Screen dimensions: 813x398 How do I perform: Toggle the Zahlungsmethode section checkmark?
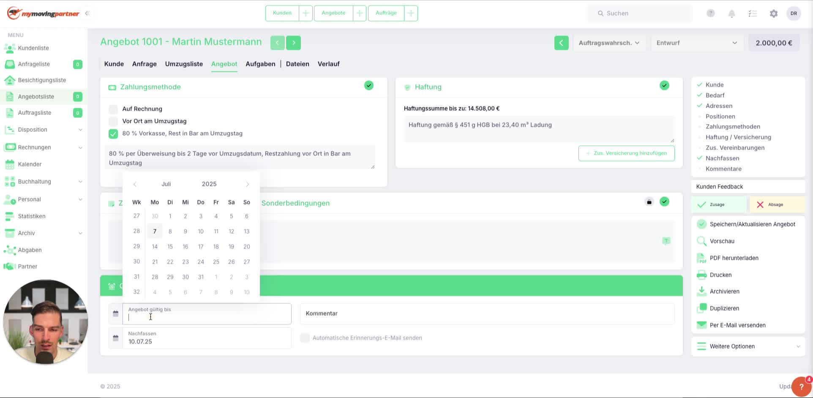pos(369,85)
